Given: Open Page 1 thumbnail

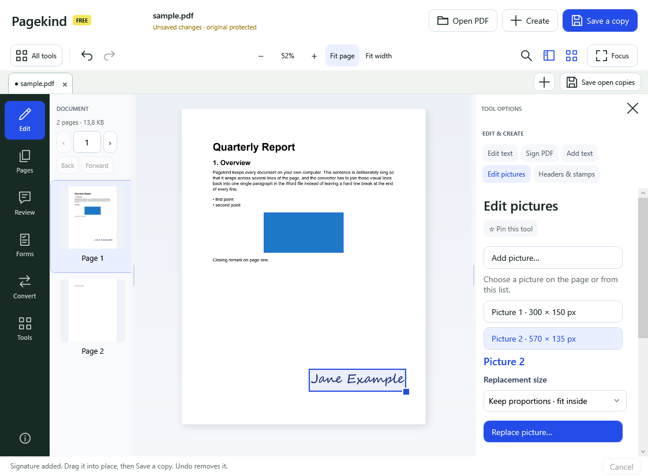Looking at the screenshot, I should tap(92, 226).
